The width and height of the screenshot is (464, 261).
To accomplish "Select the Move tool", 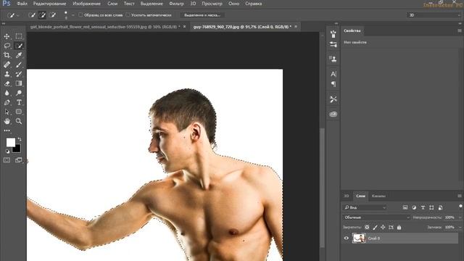I will [x=7, y=36].
